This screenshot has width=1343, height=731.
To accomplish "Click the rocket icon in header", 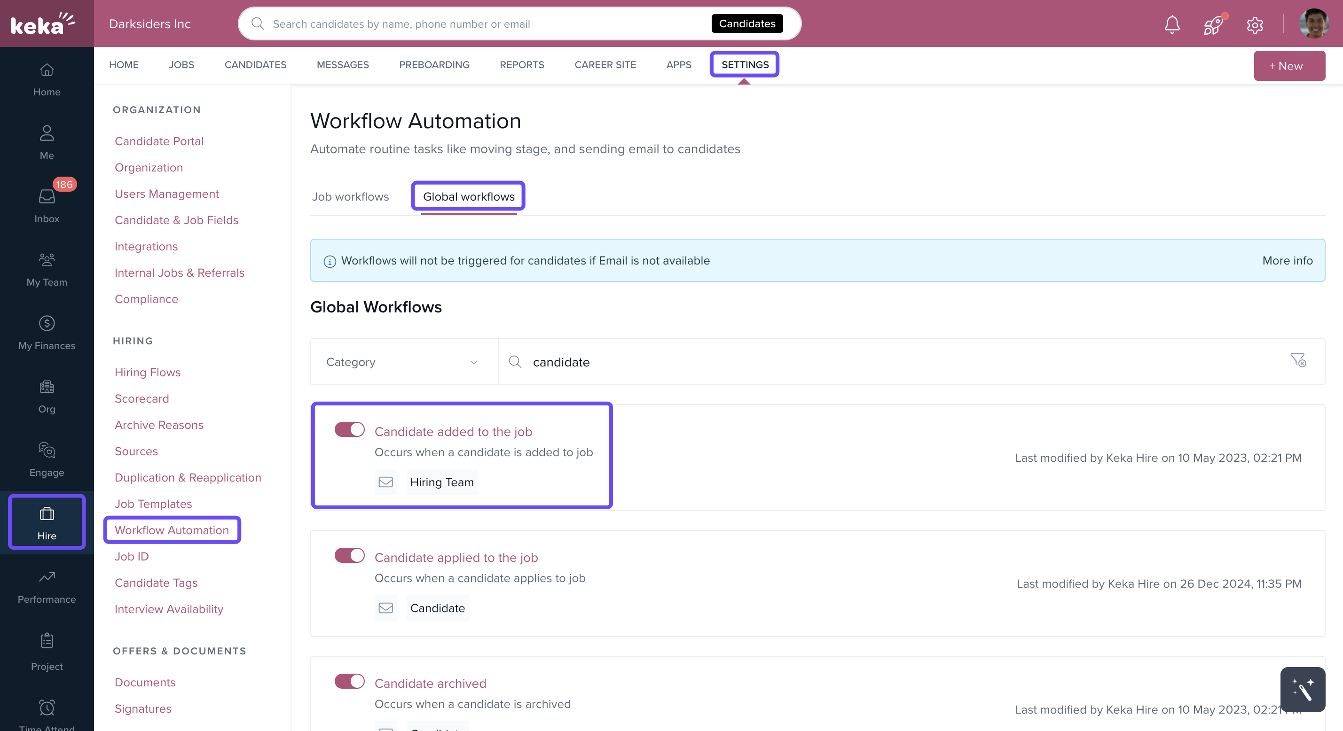I will [1213, 24].
